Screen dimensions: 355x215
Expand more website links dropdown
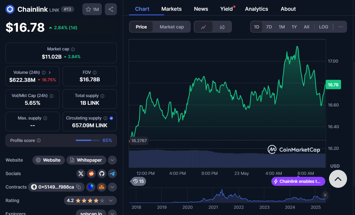[x=112, y=160]
